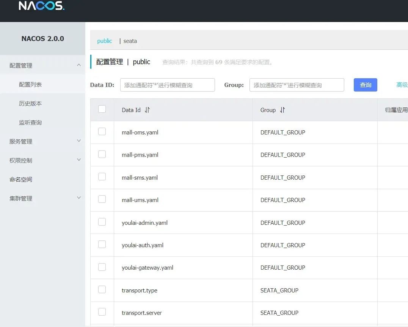Click the 查询 search button

tap(365, 85)
